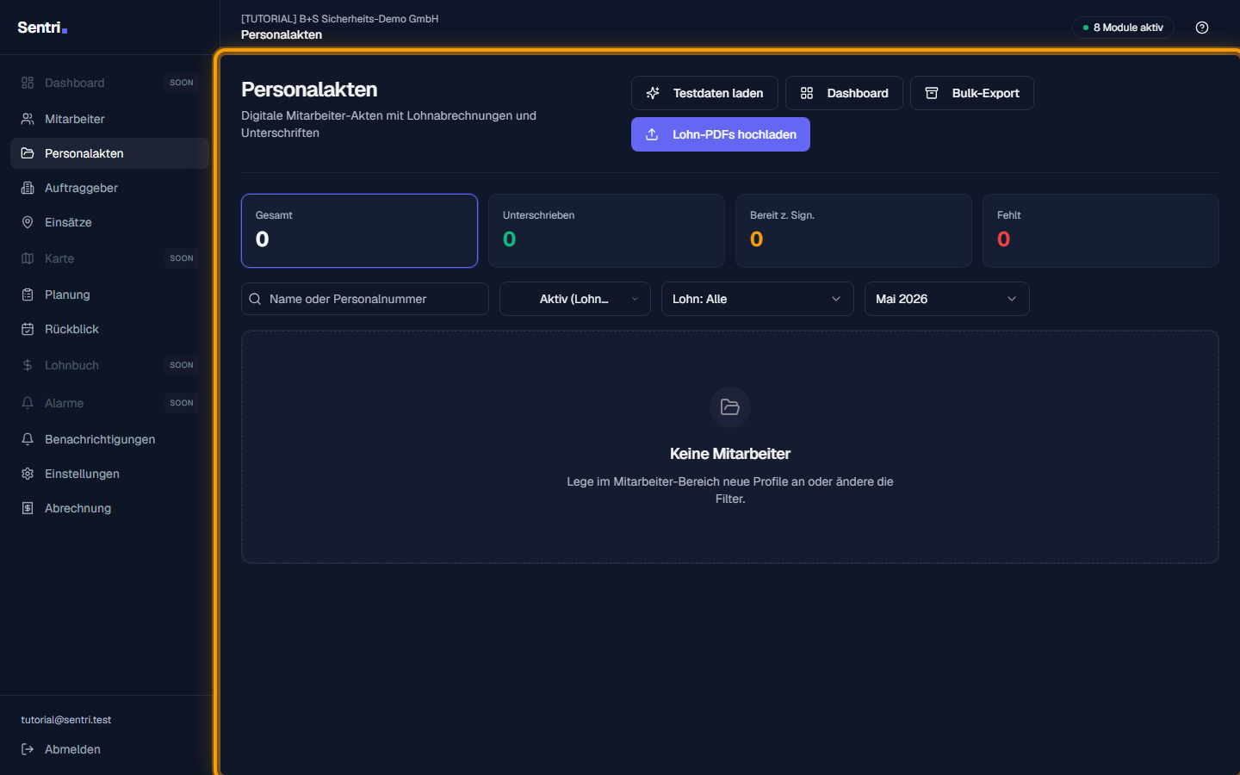
Task: Click the sparkle icon on Testdaten laden
Action: (653, 93)
